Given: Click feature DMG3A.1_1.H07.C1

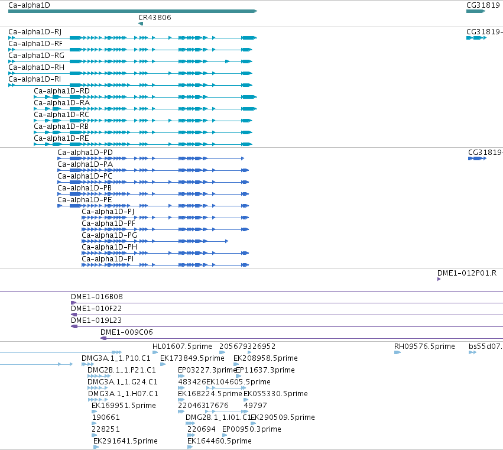Looking at the screenshot, I should 98,400.
